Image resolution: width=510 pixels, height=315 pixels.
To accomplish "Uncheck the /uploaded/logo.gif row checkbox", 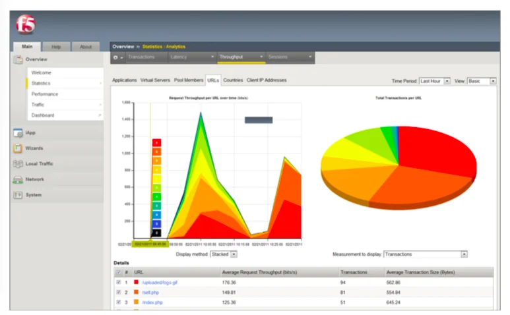I will click(x=119, y=282).
